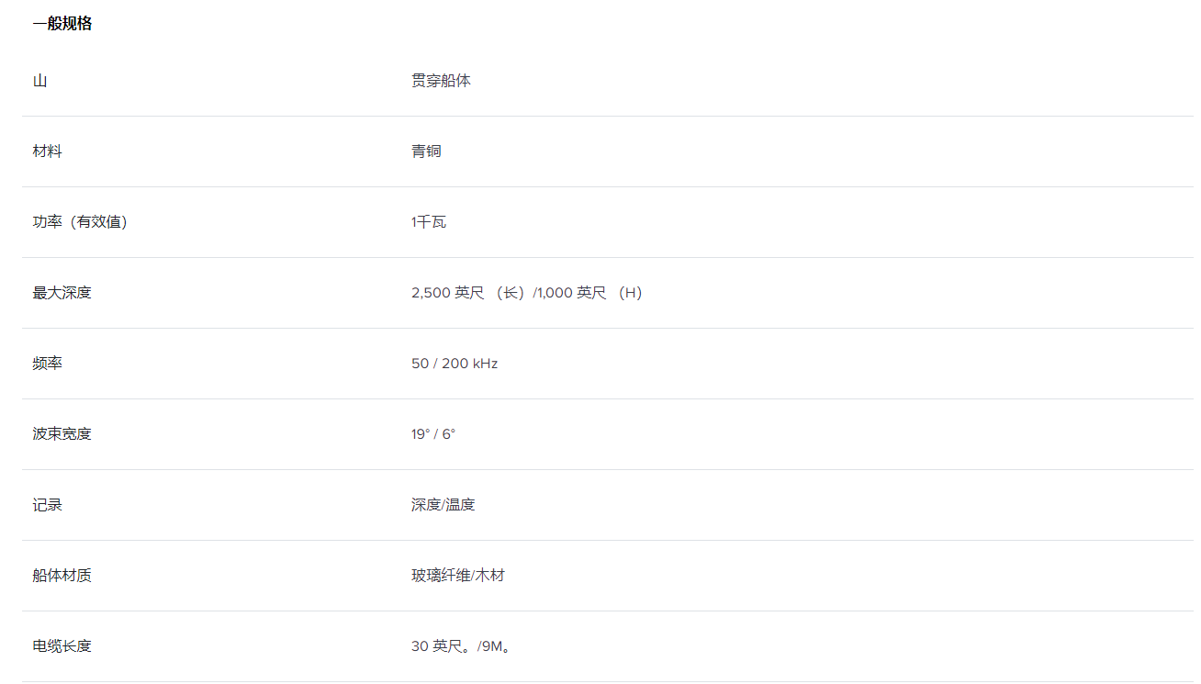This screenshot has width=1201, height=684.
Task: Click the 频率 row label
Action: 47,364
